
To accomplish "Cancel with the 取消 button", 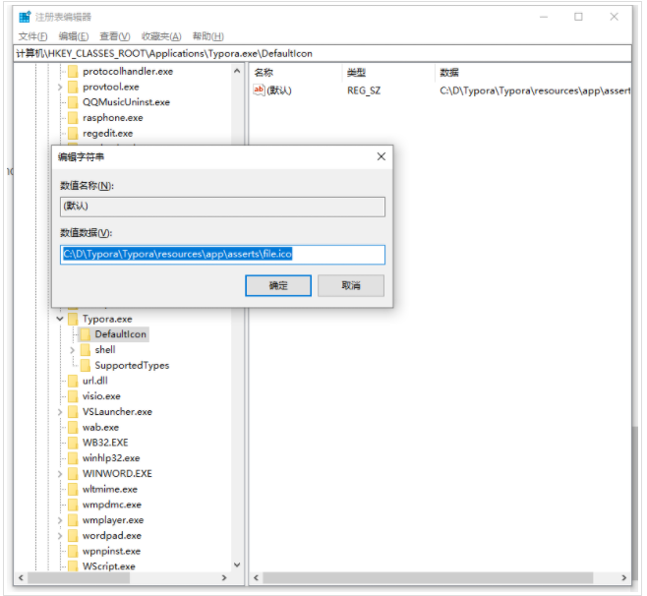I will (x=351, y=285).
